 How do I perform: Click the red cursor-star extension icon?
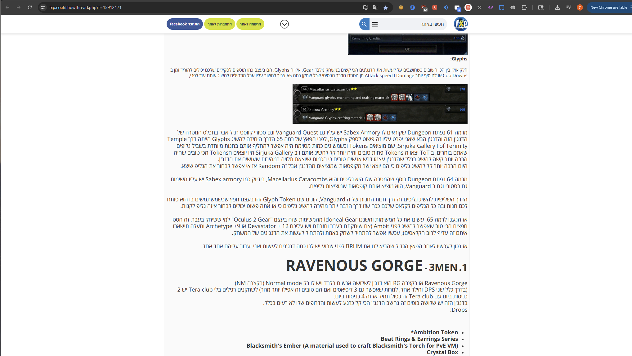click(x=435, y=7)
